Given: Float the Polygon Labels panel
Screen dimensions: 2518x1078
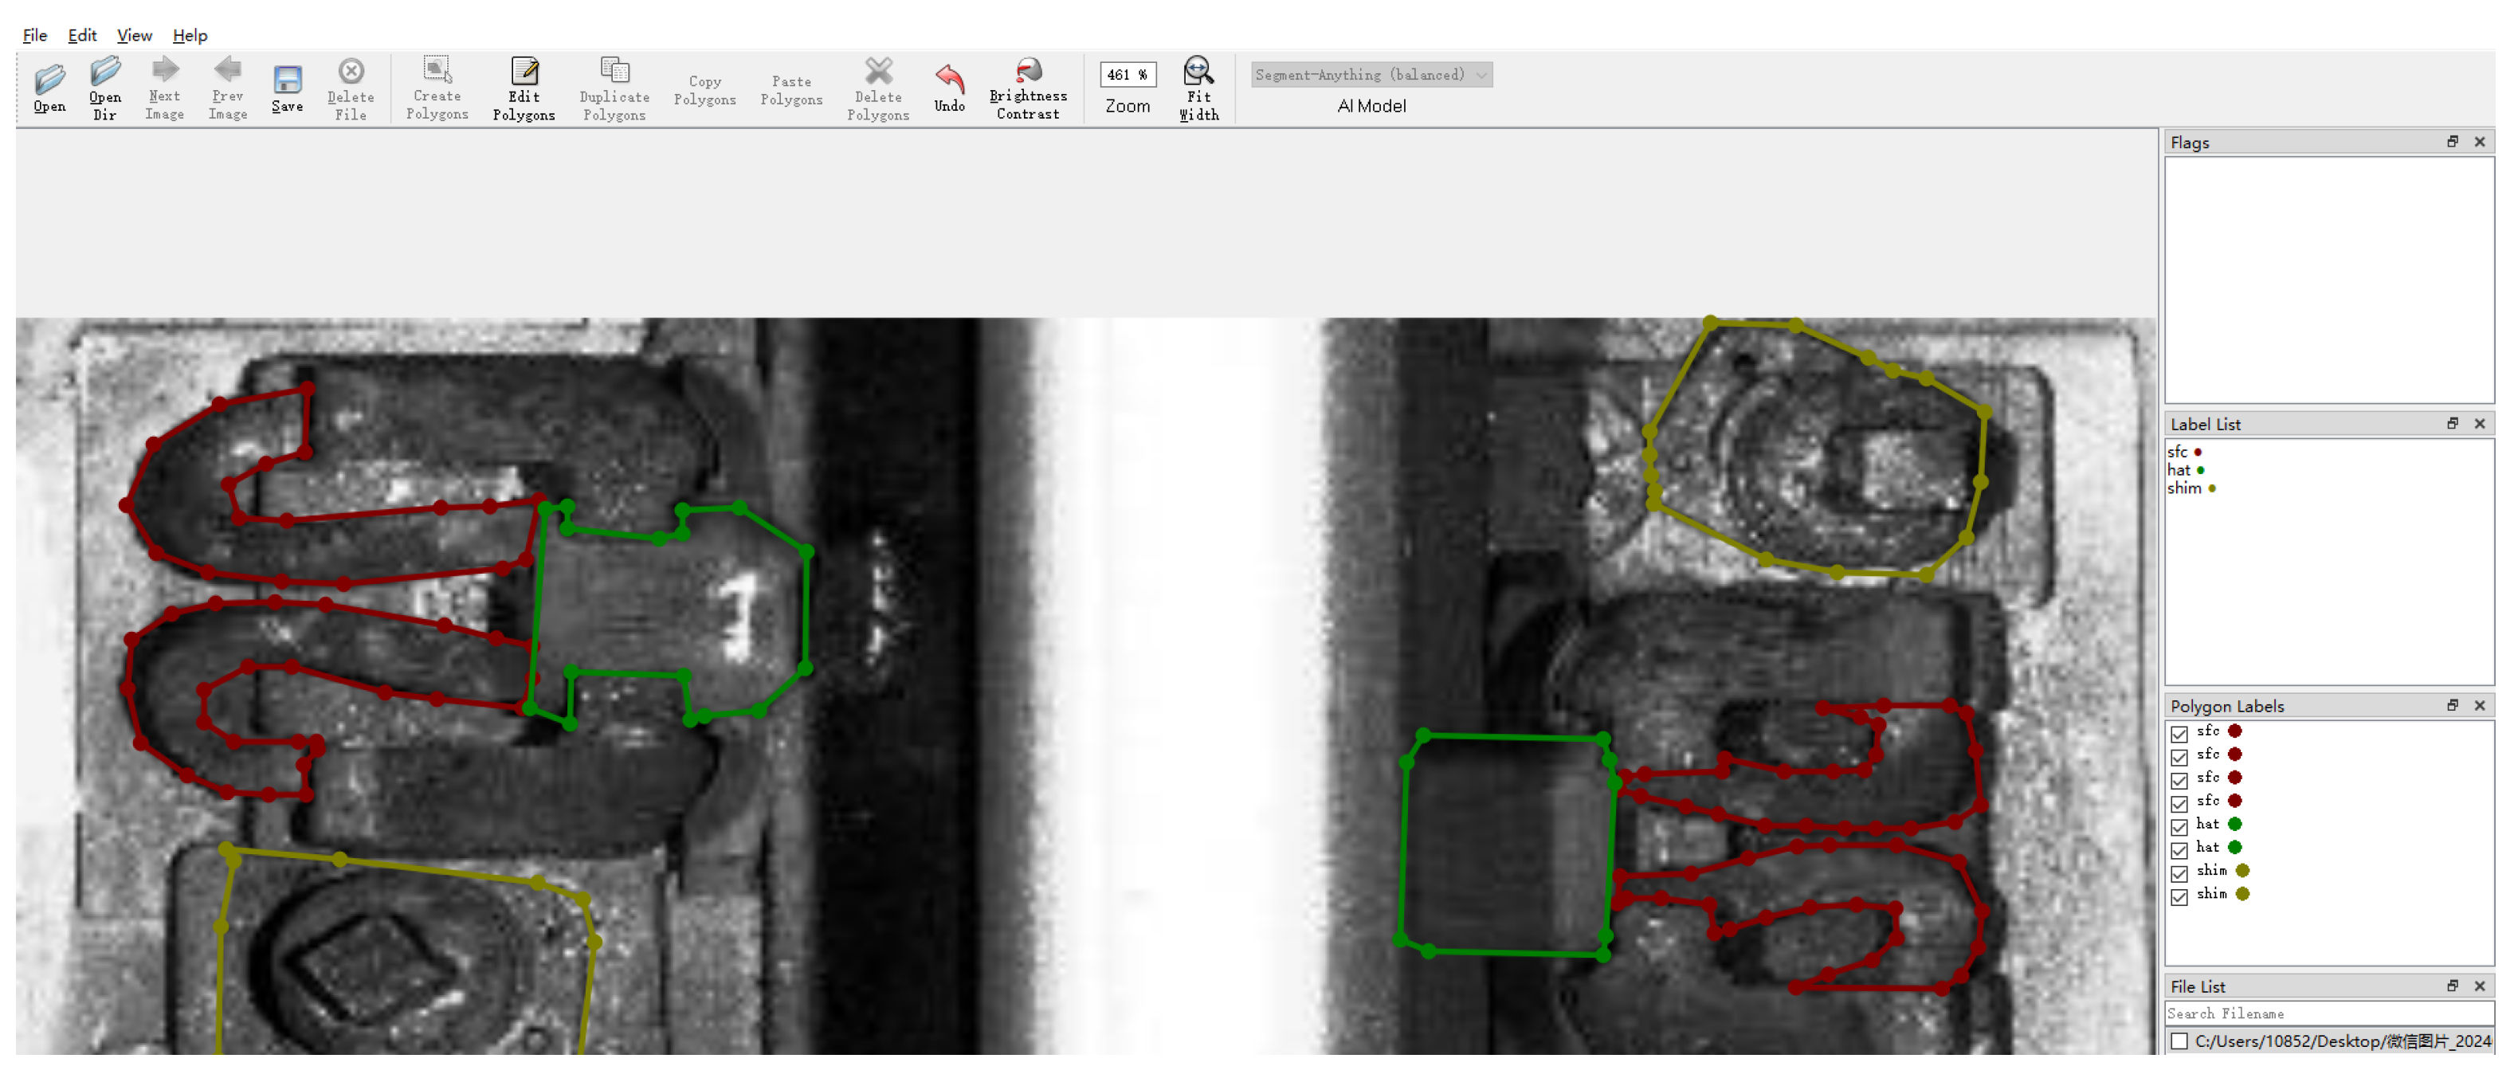Looking at the screenshot, I should (2452, 704).
